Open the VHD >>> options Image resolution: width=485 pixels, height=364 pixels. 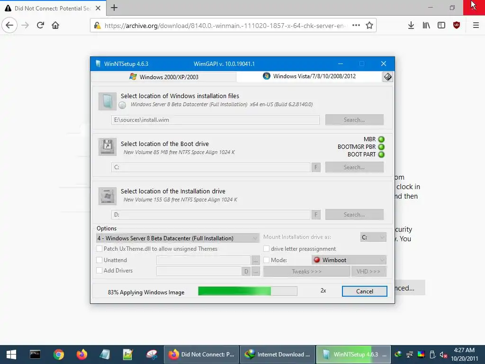(368, 272)
